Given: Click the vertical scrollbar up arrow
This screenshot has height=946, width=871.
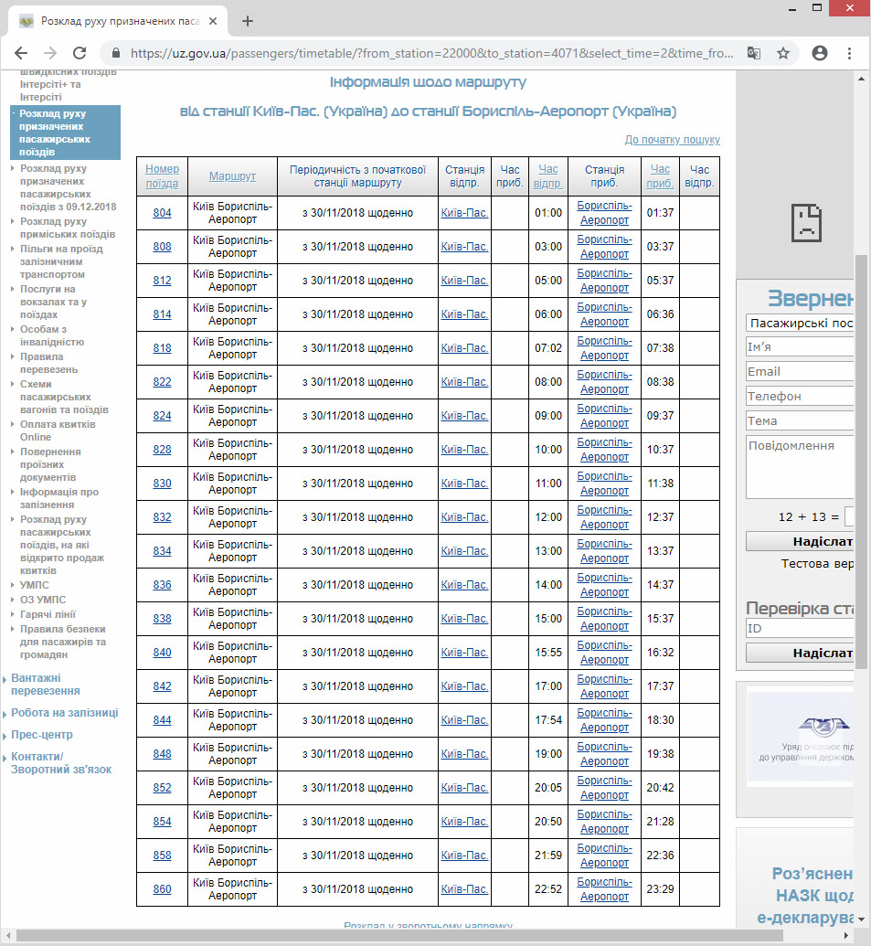Looking at the screenshot, I should (x=861, y=79).
